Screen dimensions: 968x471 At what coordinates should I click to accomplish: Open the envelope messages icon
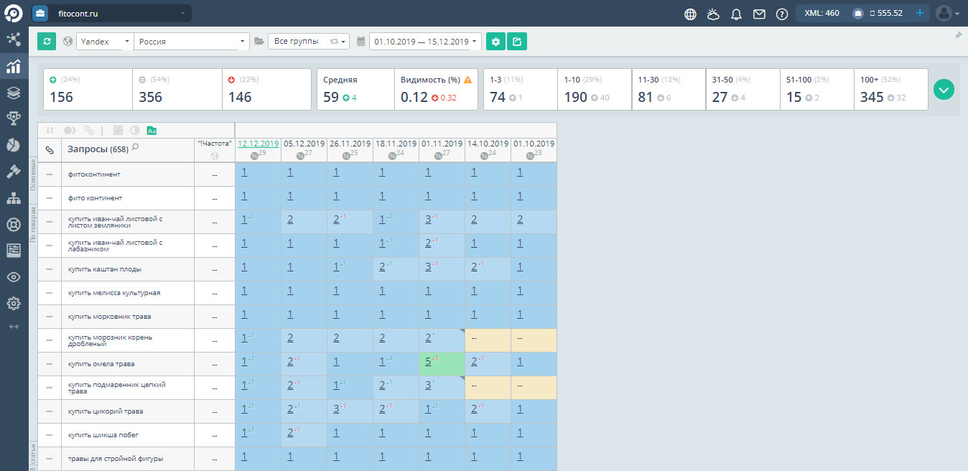[x=759, y=14]
